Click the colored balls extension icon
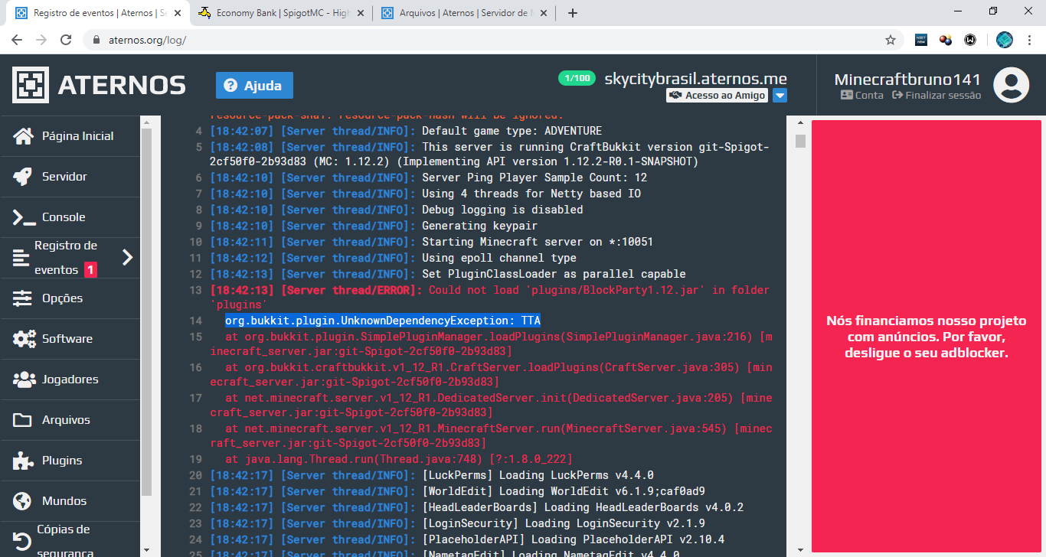Screen dimensions: 1046x557 coord(946,40)
